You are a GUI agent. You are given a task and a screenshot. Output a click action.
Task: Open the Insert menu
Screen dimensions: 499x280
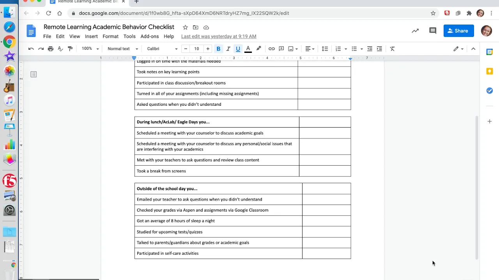[91, 36]
